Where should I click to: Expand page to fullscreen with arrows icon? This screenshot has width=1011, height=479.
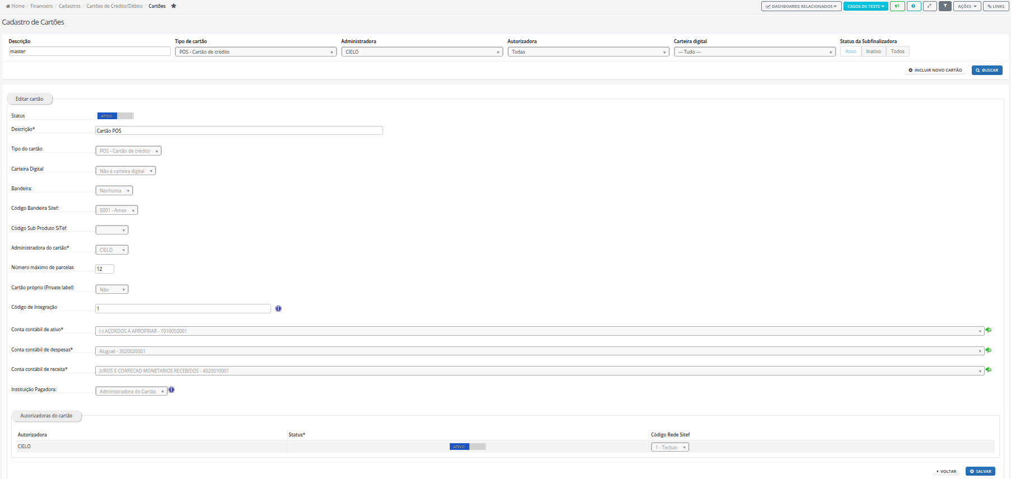coord(930,6)
